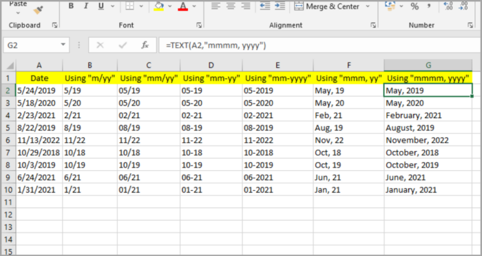Screen dimensions: 482x256
Task: Click Decrease Indent icon
Action: [264, 5]
